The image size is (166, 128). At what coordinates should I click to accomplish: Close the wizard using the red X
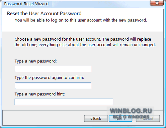coord(157,3)
